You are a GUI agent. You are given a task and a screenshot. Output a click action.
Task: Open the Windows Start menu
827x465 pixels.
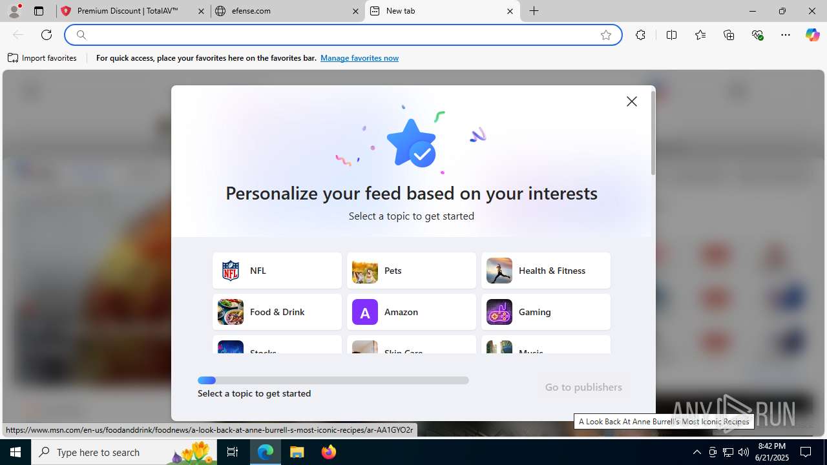tap(16, 452)
